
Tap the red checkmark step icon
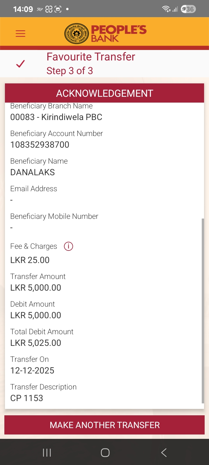pyautogui.click(x=20, y=64)
